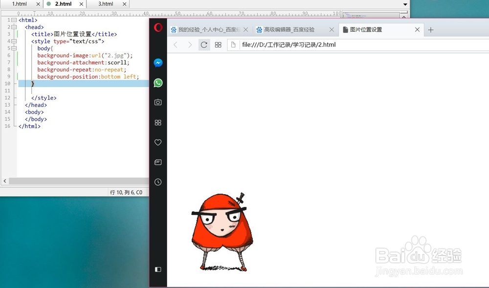This screenshot has width=489, height=288.
Task: Switch to 我的经验_个人中心 browser tab
Action: coord(210,30)
